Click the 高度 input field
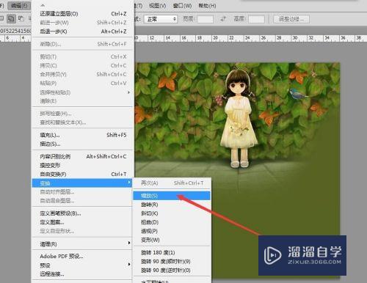The height and width of the screenshot is (283, 367). point(256,19)
